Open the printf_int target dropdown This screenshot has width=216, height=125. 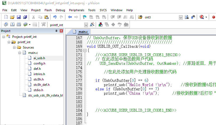click(86, 25)
